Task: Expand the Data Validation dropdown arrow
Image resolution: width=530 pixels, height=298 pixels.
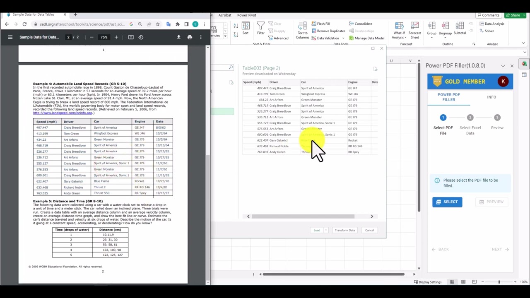Action: [x=343, y=38]
